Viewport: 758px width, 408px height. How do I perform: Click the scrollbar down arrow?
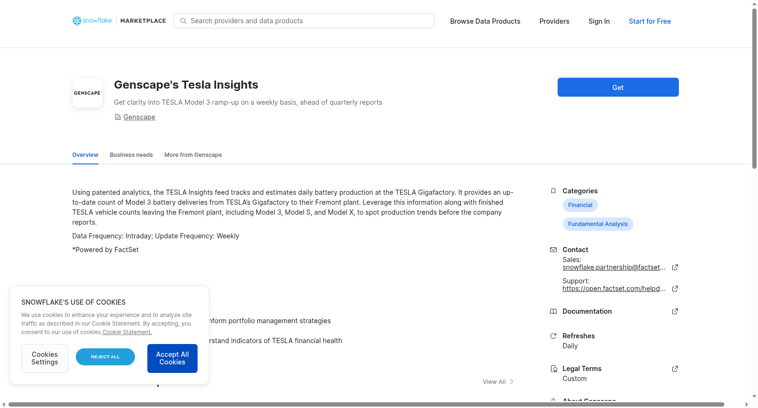click(x=754, y=397)
